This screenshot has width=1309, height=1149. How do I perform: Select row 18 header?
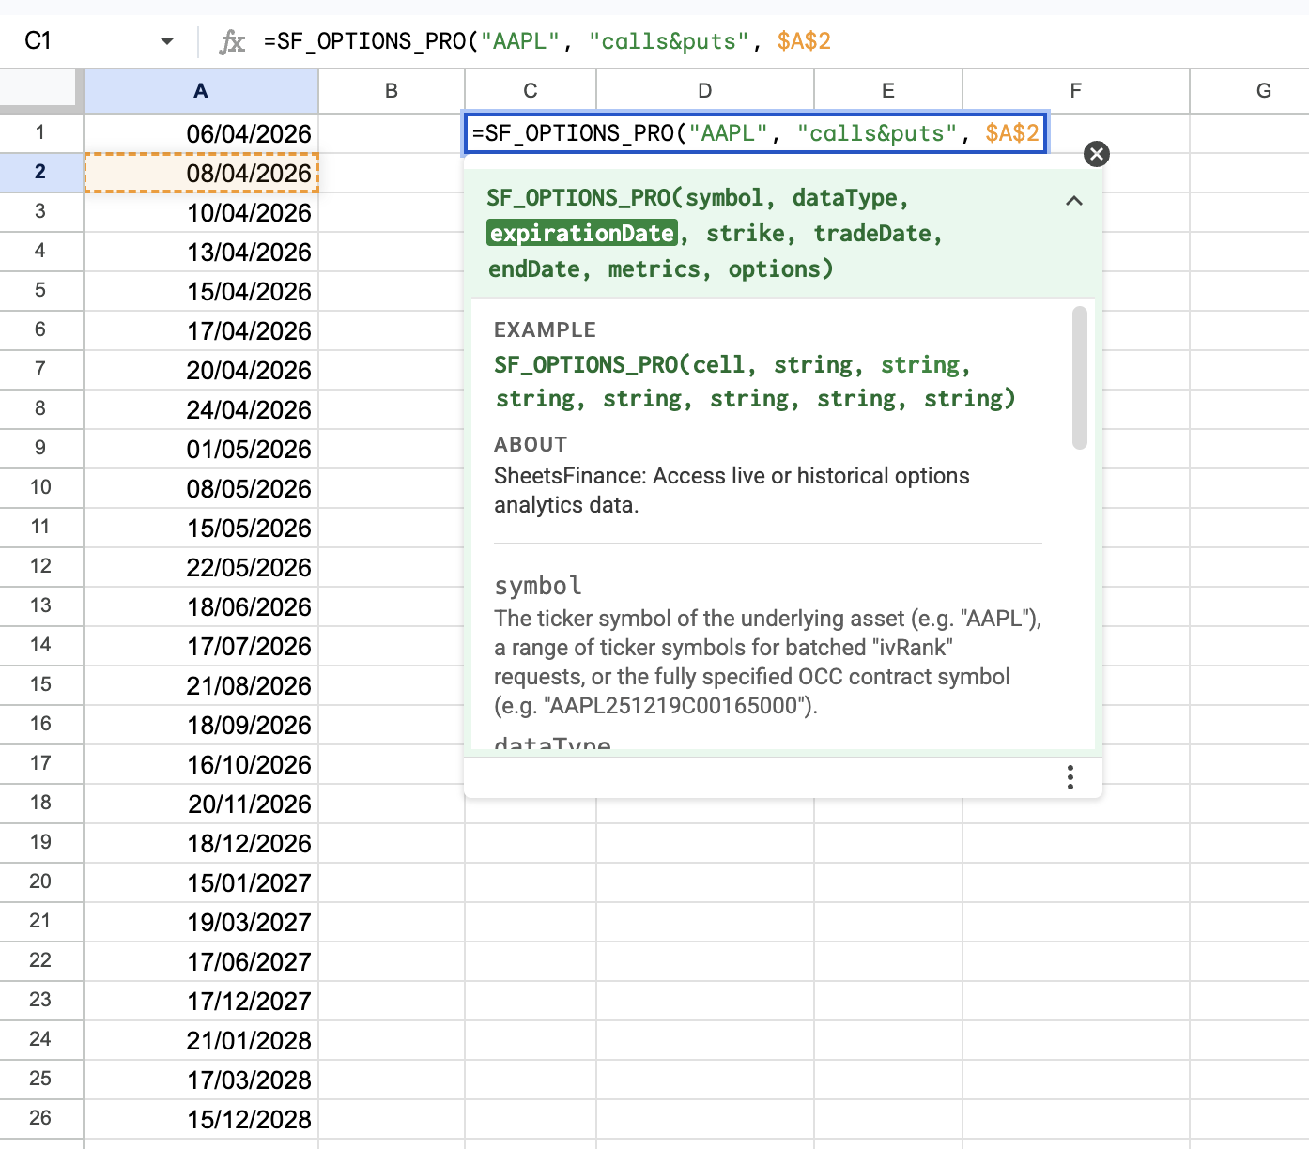(40, 803)
